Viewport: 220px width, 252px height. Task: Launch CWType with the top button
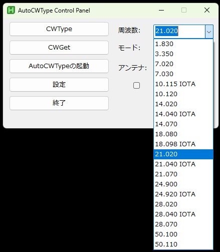click(59, 29)
